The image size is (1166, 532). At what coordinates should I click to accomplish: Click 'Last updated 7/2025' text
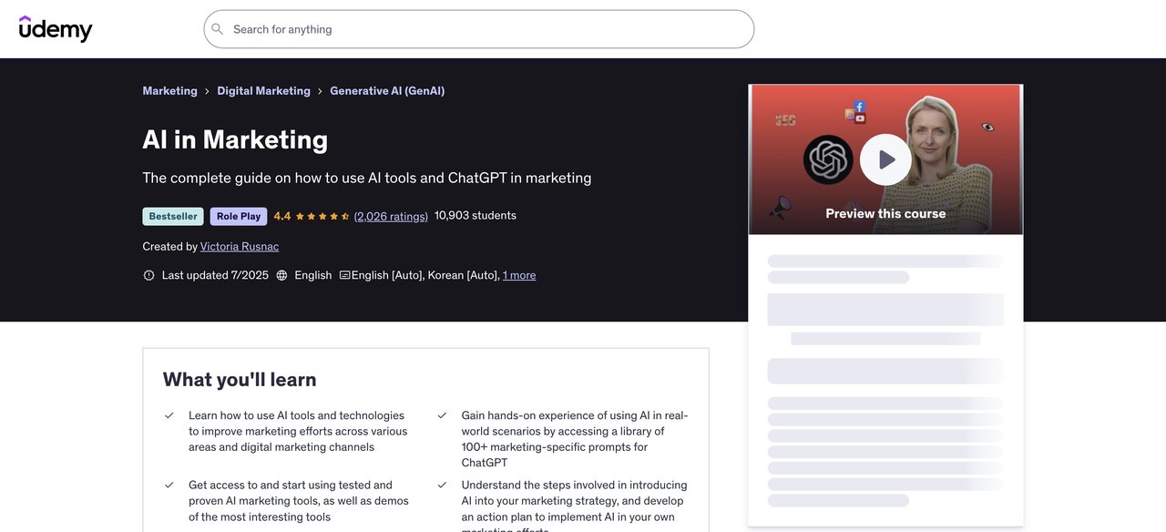[215, 275]
